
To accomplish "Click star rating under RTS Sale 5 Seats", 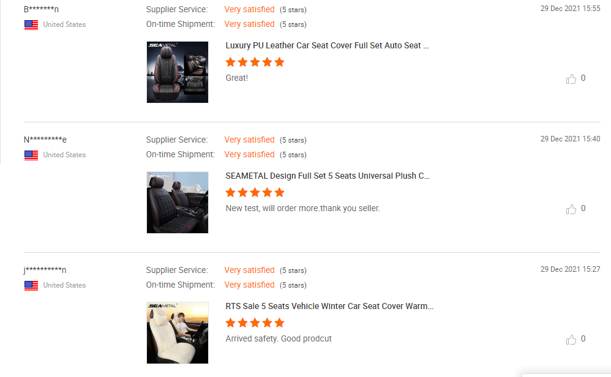I will [x=255, y=323].
